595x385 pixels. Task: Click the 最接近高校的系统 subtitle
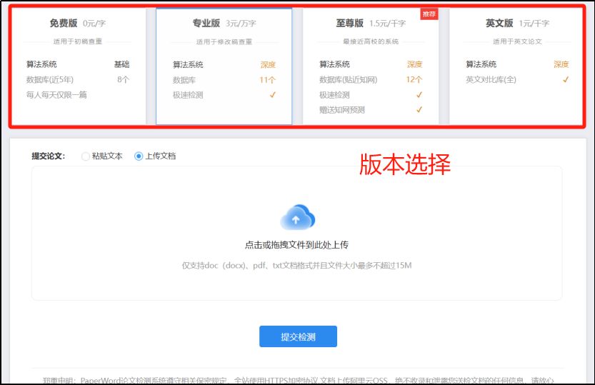tap(371, 41)
